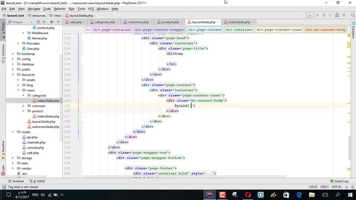Click the Stop square icon in toolbar
Image resolution: width=356 pixels, height=200 pixels.
pos(344,15)
